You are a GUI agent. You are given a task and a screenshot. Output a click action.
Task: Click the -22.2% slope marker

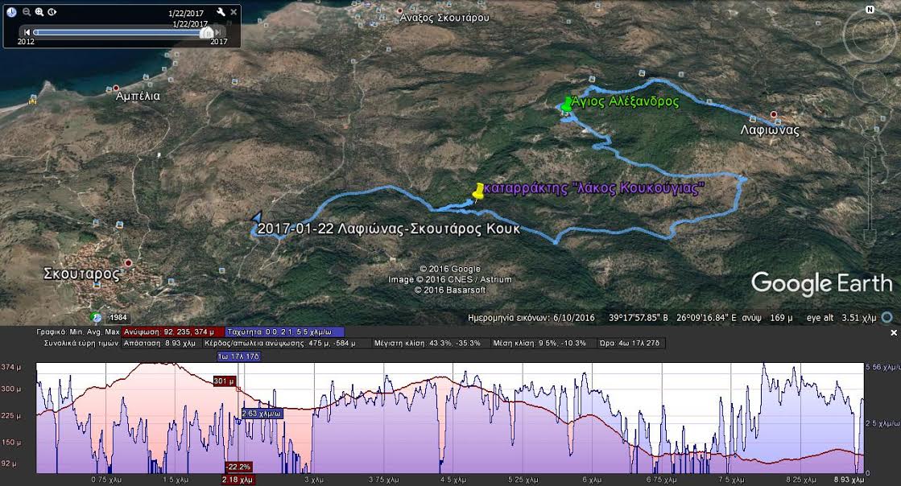(x=238, y=467)
